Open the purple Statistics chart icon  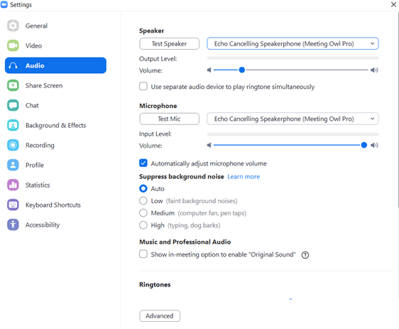(13, 185)
